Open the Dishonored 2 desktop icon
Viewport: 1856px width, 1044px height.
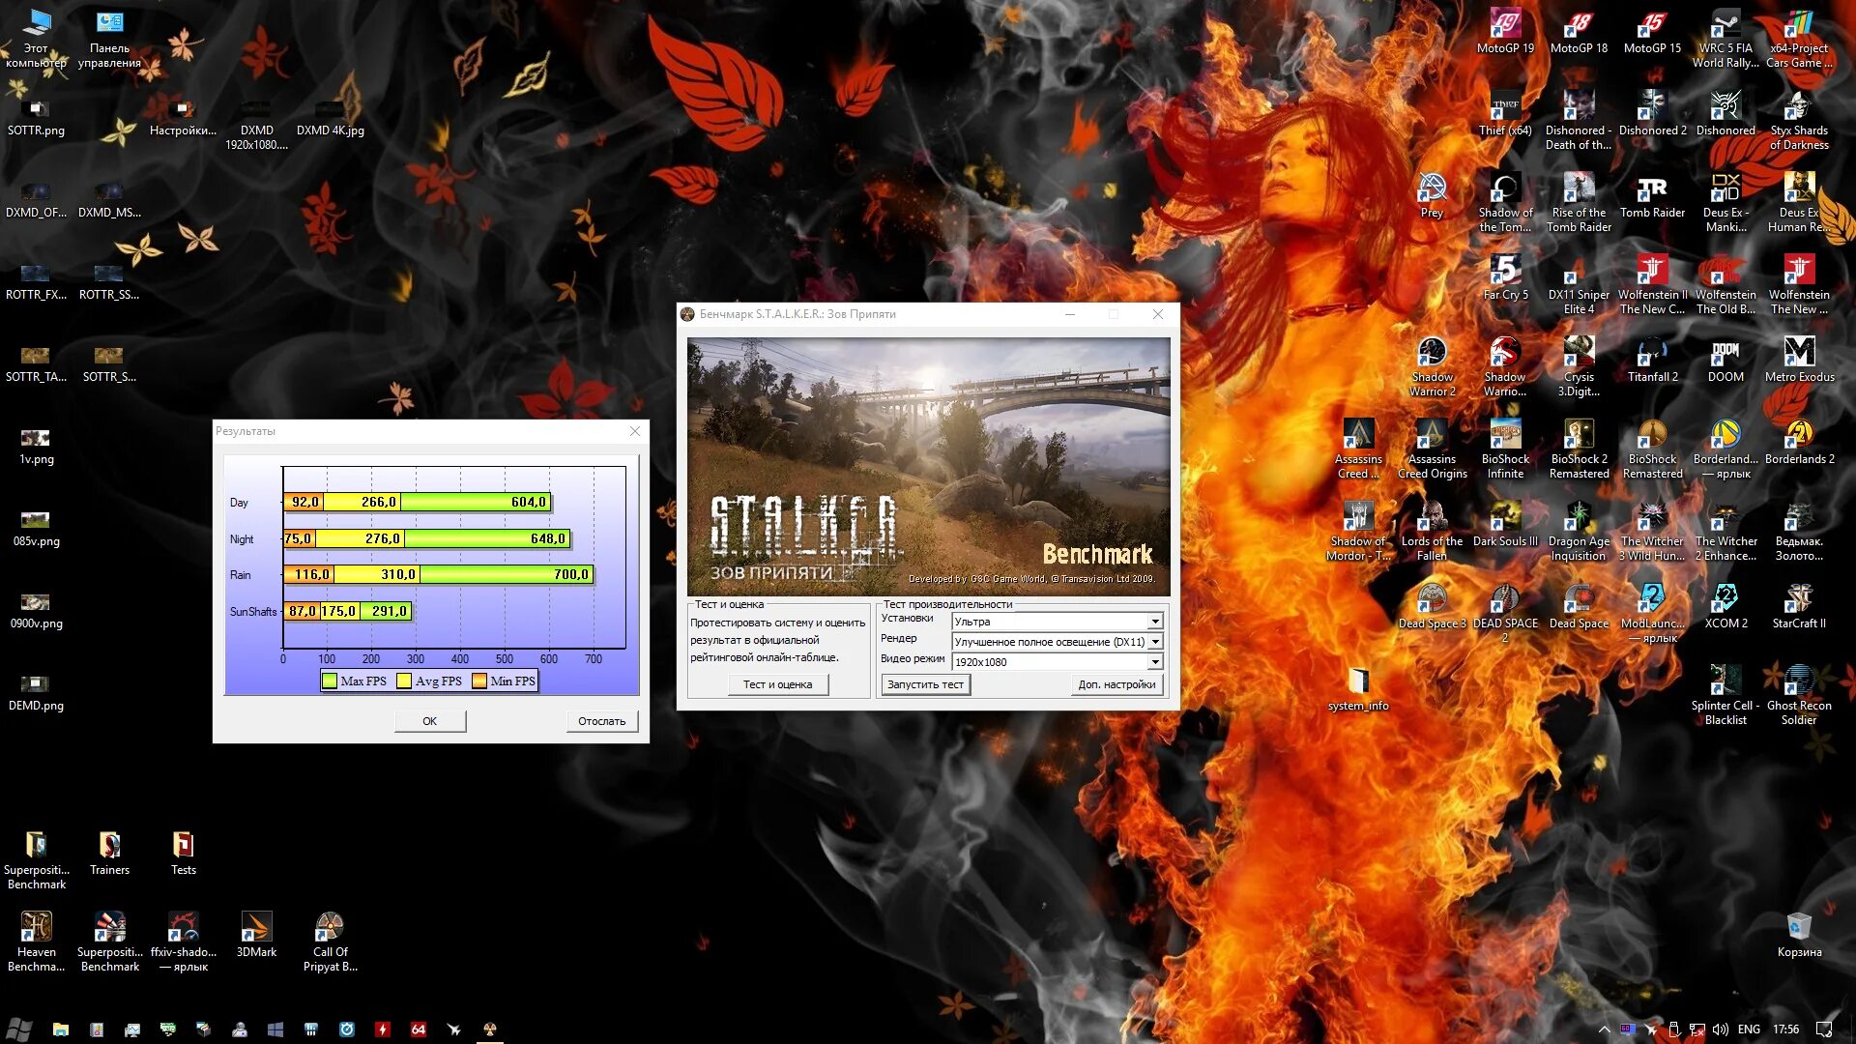(x=1652, y=114)
